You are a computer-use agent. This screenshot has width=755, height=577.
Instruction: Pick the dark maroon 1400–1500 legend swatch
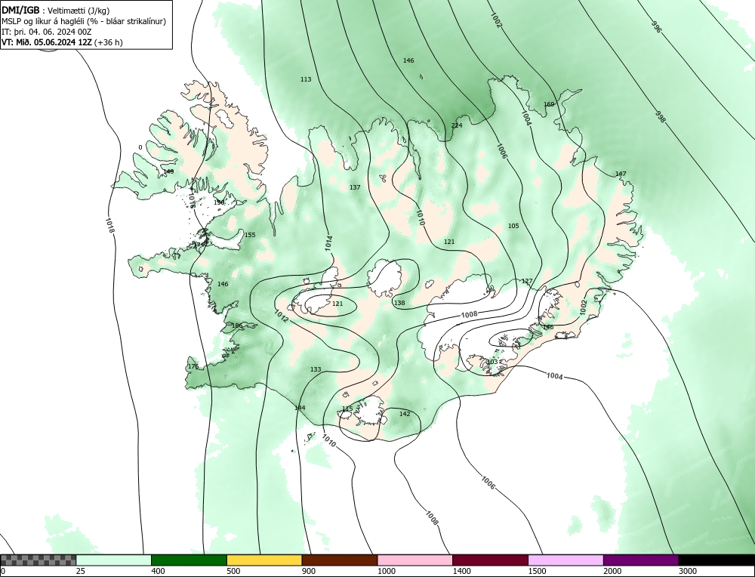490,560
